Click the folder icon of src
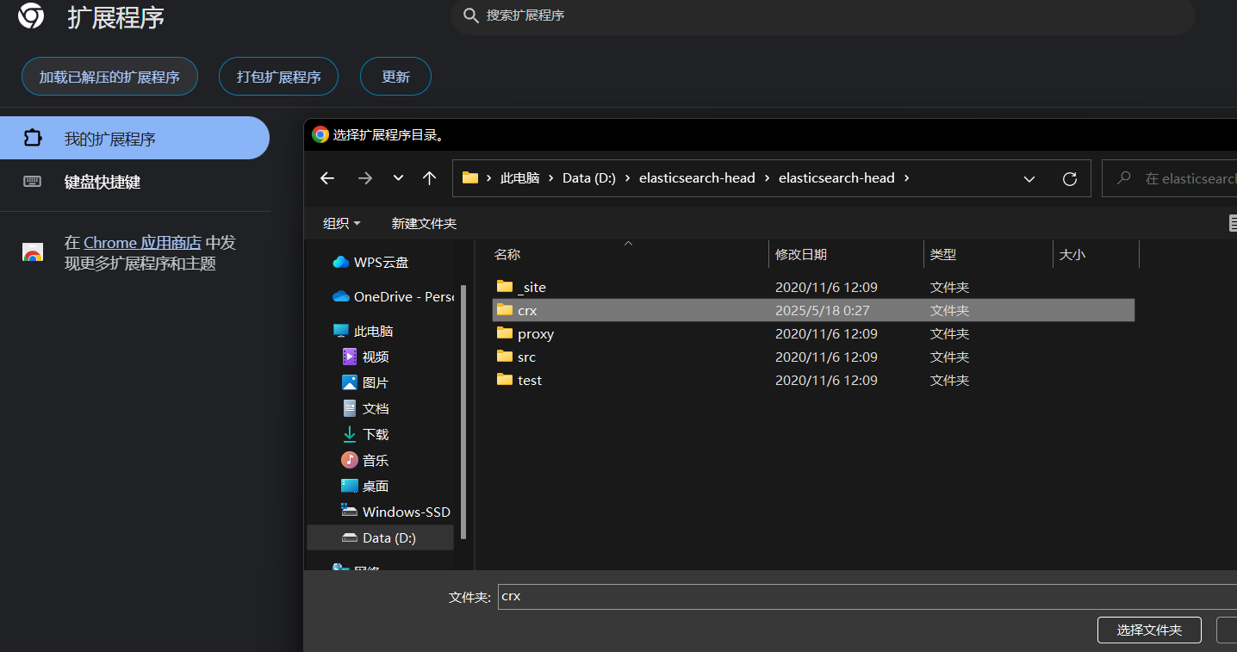Screen dimensions: 1237x652 click(x=505, y=356)
